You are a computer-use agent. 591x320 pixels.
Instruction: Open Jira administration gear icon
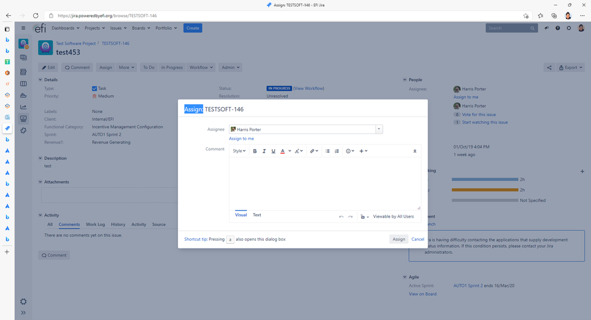point(569,28)
